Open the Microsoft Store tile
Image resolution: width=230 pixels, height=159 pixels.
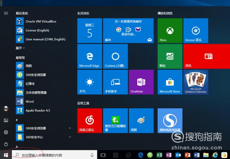(170, 82)
